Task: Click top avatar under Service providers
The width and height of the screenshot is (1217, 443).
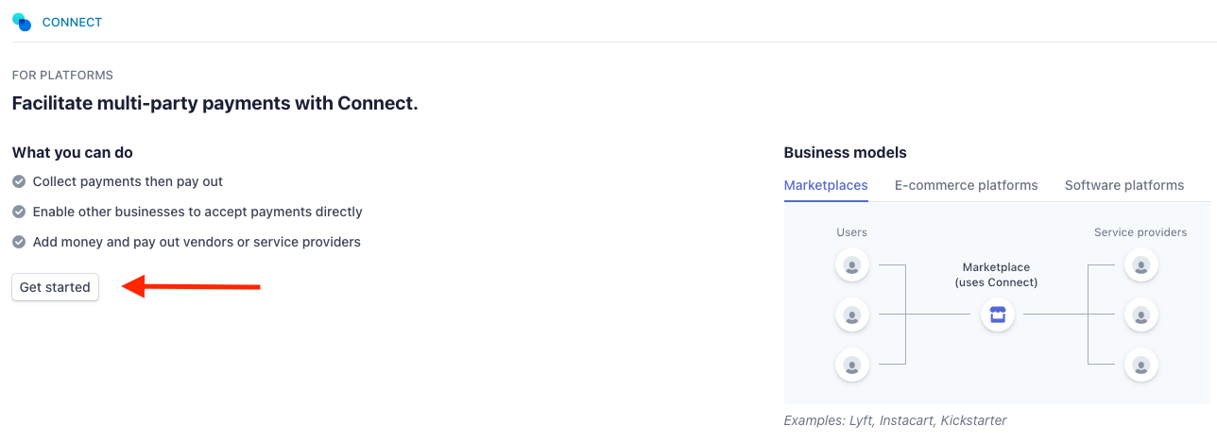Action: tap(1141, 265)
